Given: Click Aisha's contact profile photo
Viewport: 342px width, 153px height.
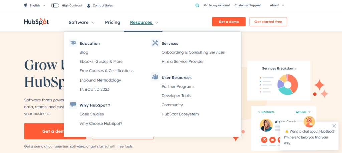Looking at the screenshot, I should pos(266,125).
